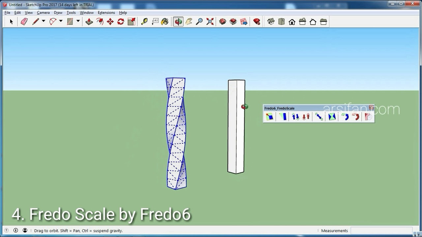Select the Rotate tool
The width and height of the screenshot is (422, 237).
(121, 22)
